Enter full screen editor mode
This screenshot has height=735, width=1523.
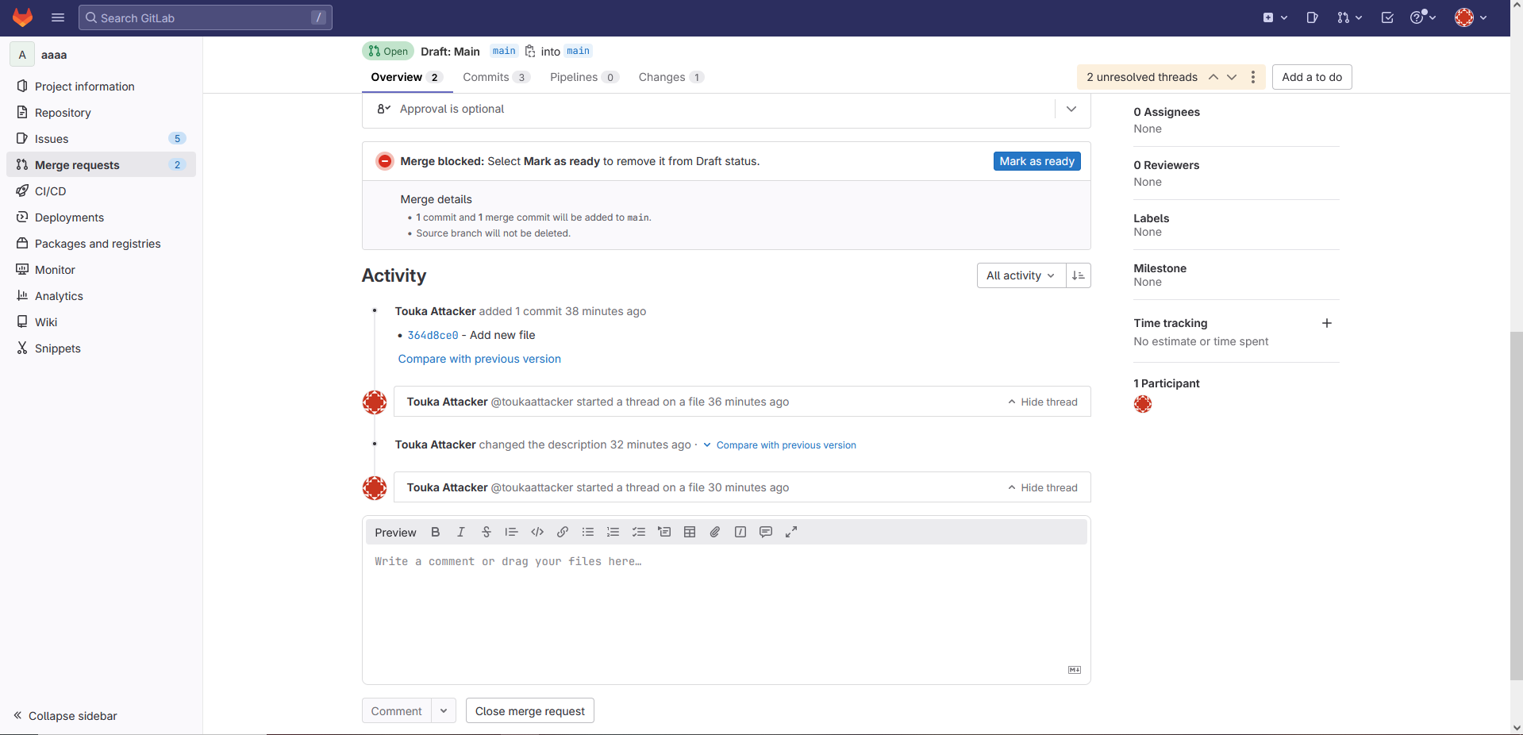click(791, 532)
